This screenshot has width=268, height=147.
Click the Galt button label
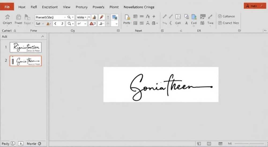click(178, 23)
